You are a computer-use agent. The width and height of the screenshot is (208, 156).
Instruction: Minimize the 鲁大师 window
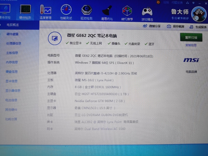point(200,3)
